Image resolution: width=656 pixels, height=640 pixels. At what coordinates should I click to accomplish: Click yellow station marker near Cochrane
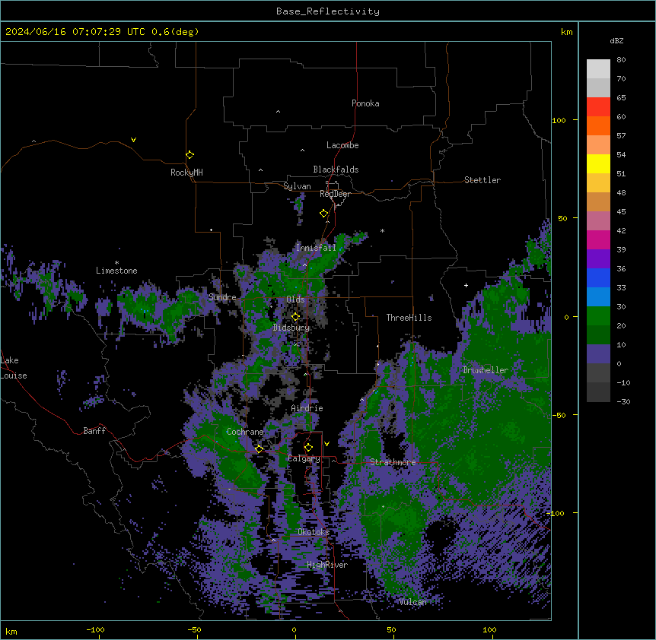click(x=259, y=448)
